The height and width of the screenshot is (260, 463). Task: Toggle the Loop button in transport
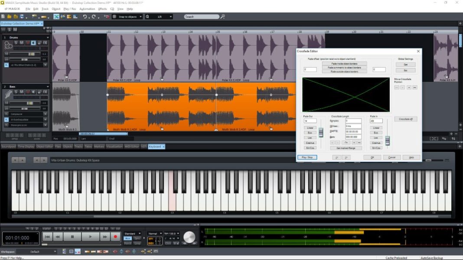137,243
